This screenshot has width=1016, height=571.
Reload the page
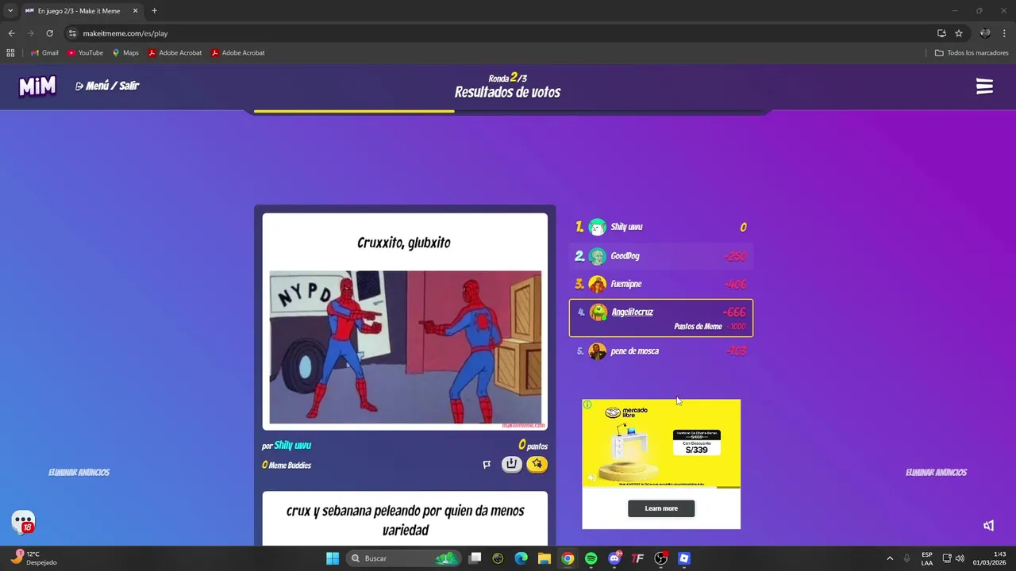(x=49, y=33)
